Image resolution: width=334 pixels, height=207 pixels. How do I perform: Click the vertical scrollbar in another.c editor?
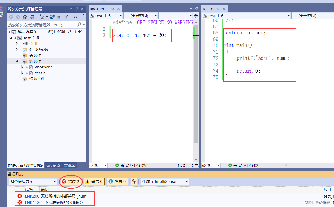pos(196,84)
